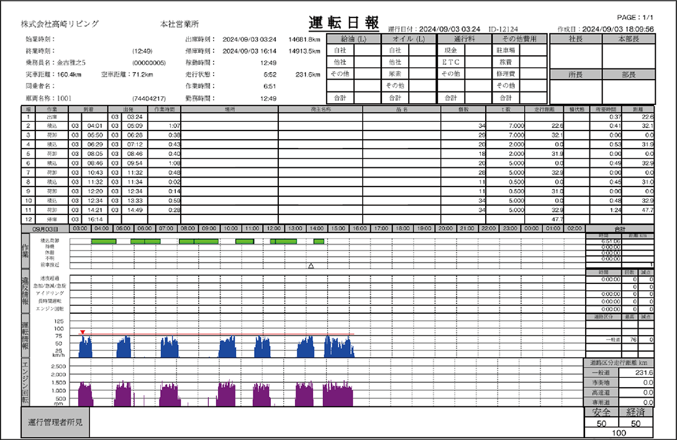Click the first green 積込荷卸 activity bar
The height and width of the screenshot is (440, 677).
104,241
